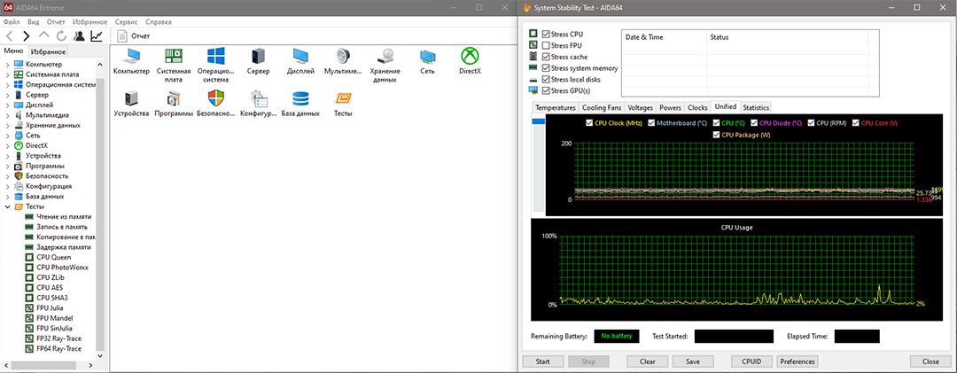Enable the Stress FPU checkbox

[x=546, y=45]
